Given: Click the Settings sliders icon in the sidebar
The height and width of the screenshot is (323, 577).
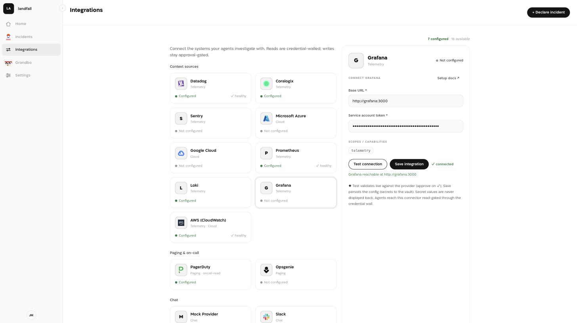Looking at the screenshot, I should click(8, 75).
